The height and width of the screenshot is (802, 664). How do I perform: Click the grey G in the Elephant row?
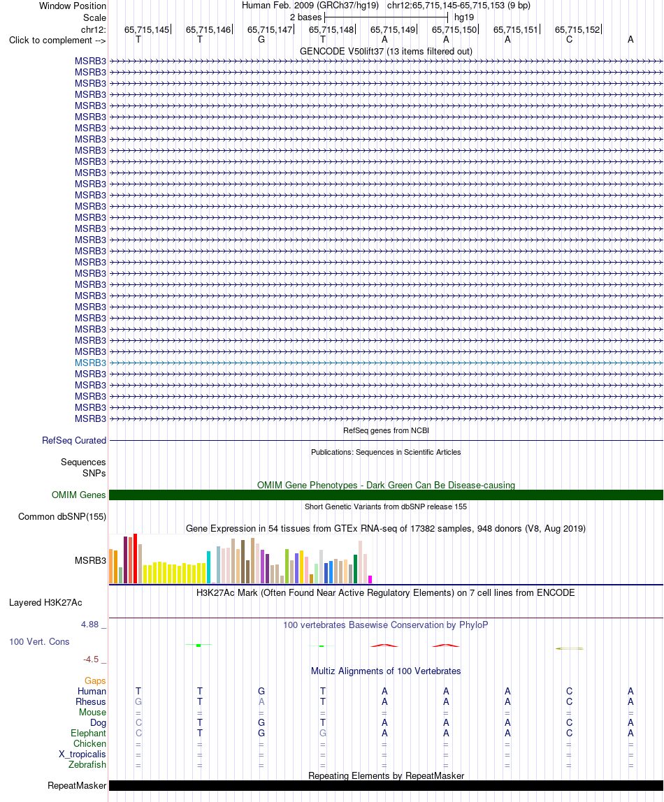pyautogui.click(x=323, y=733)
